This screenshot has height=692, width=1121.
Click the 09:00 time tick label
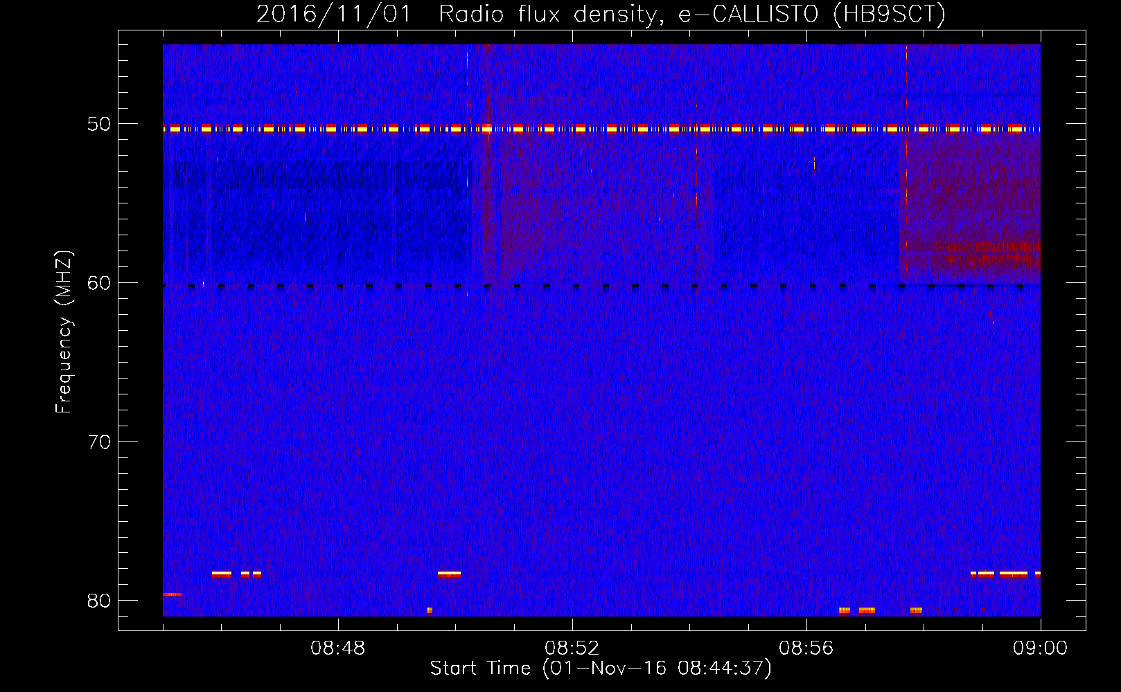[1041, 648]
